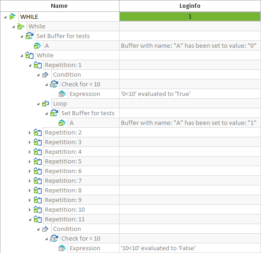Click the top Set Buffer for tests icon
Viewport: 261px width, 253px height.
pyautogui.click(x=29, y=36)
